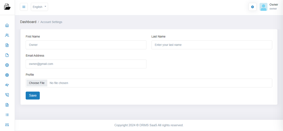
Task: Click the gear settings button in header
Action: 252,7
